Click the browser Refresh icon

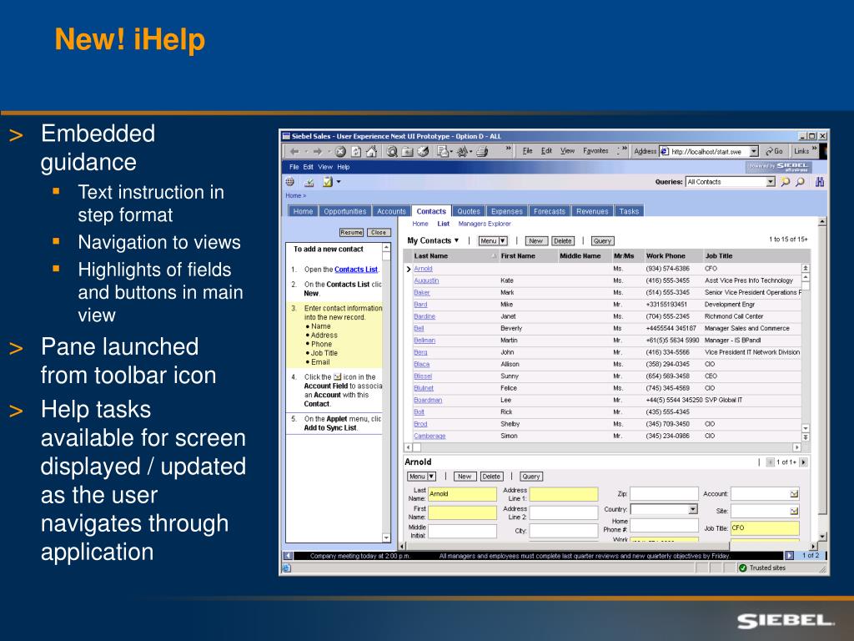pyautogui.click(x=355, y=152)
